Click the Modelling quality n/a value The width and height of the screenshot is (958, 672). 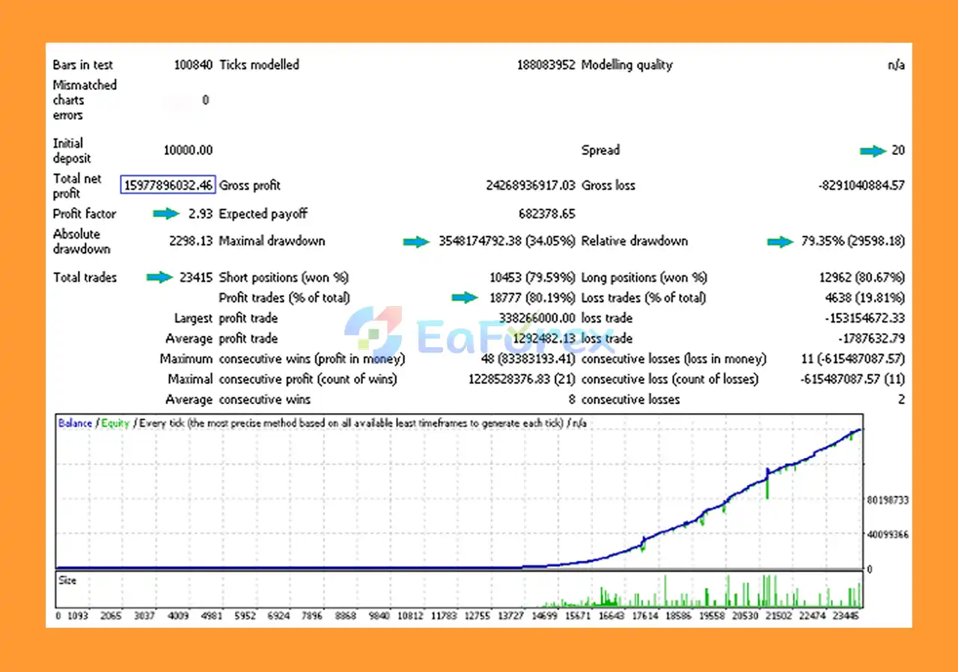tap(896, 65)
